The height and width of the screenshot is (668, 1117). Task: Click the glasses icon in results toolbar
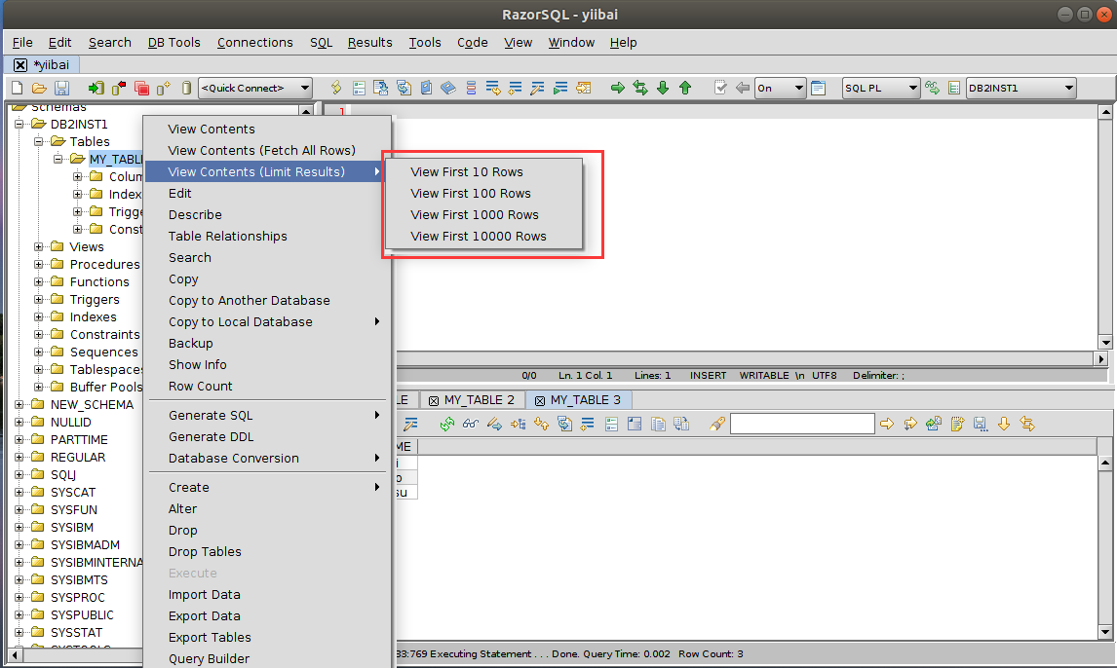(471, 424)
